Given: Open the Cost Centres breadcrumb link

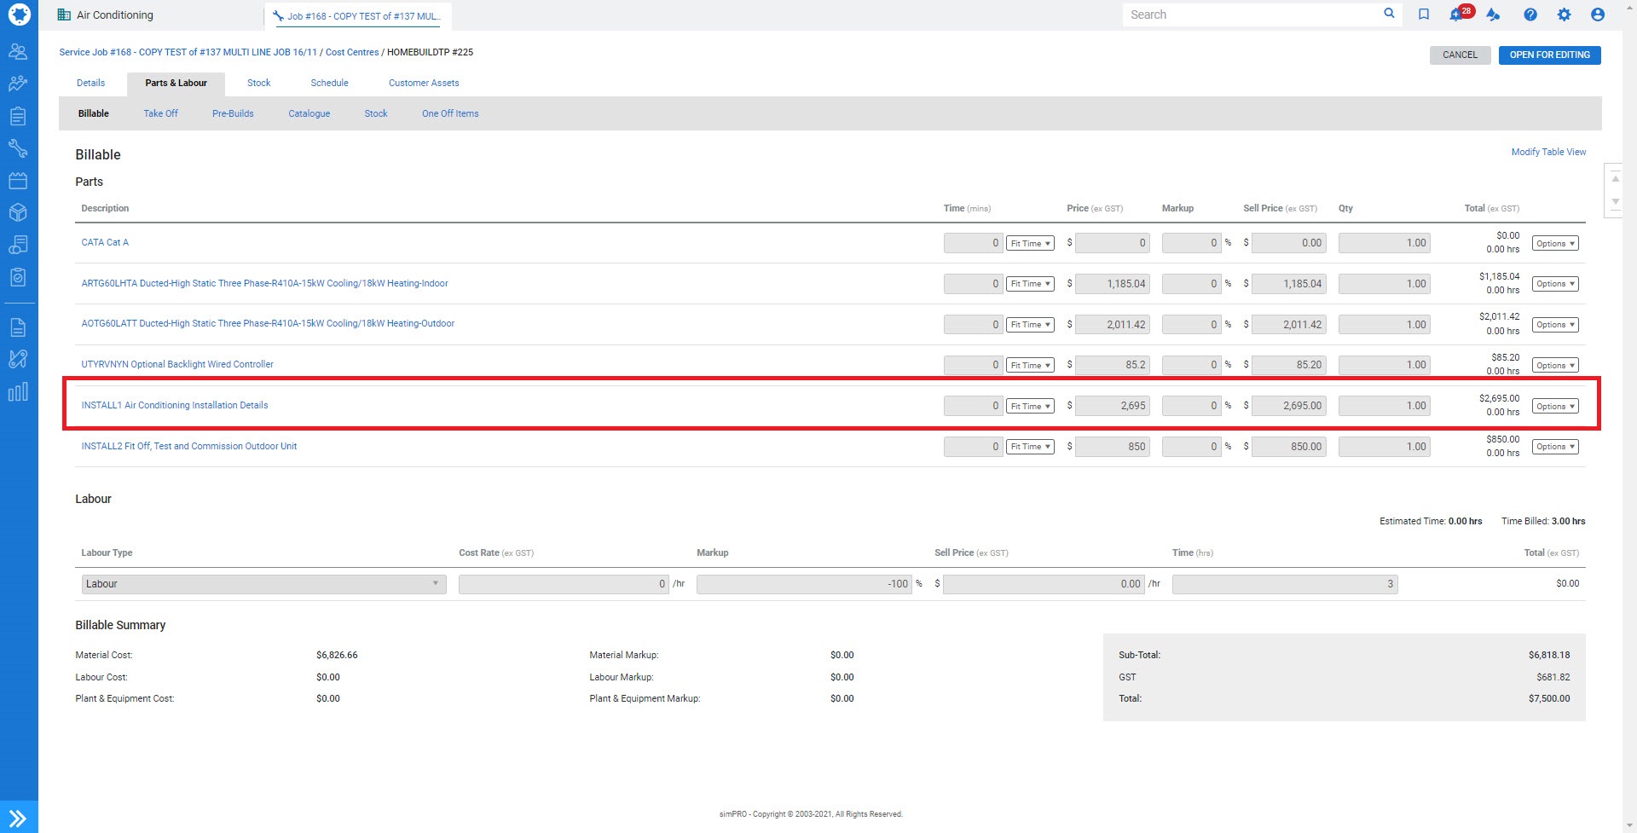Looking at the screenshot, I should (352, 52).
